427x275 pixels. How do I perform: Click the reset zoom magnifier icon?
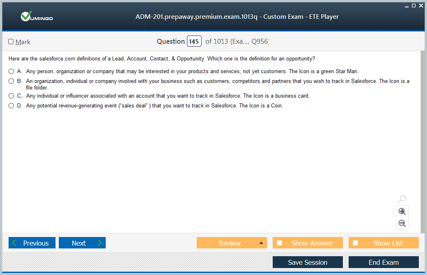click(402, 199)
